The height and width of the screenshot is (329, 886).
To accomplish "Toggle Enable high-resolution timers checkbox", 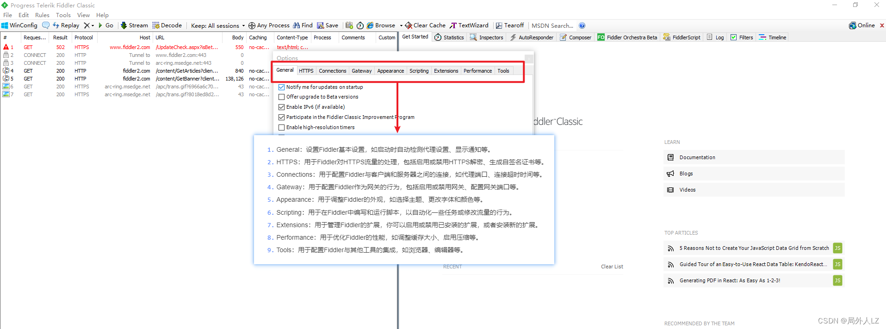I will [281, 127].
